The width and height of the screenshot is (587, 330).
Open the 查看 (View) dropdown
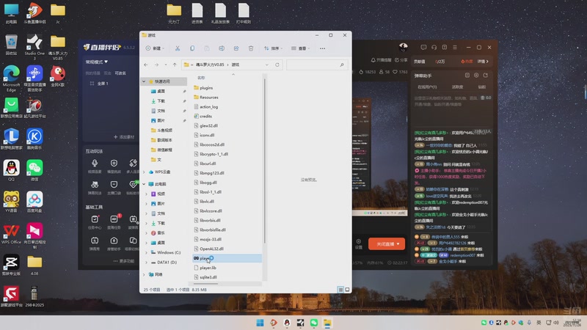coord(301,48)
